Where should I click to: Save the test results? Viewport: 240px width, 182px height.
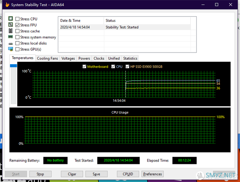pyautogui.click(x=96, y=174)
